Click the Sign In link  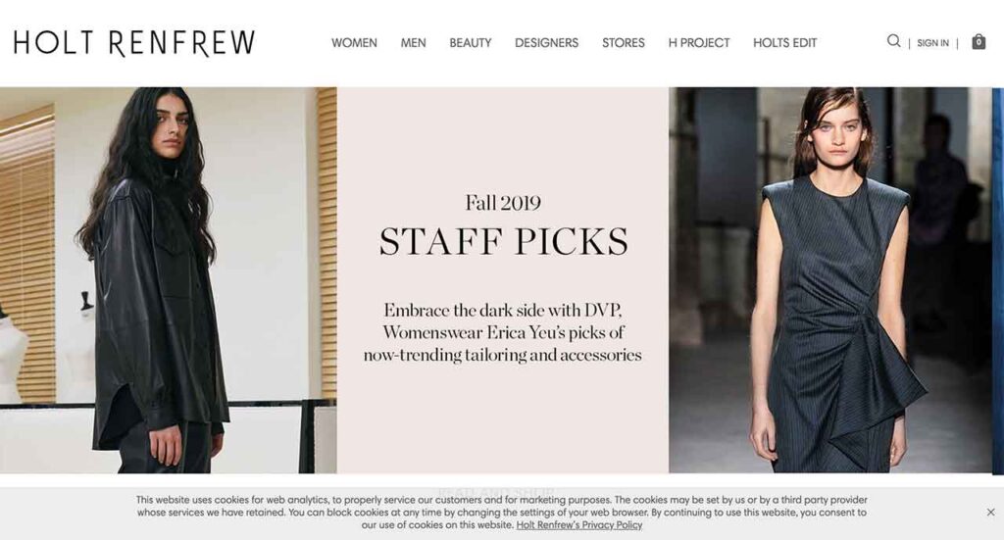click(932, 43)
